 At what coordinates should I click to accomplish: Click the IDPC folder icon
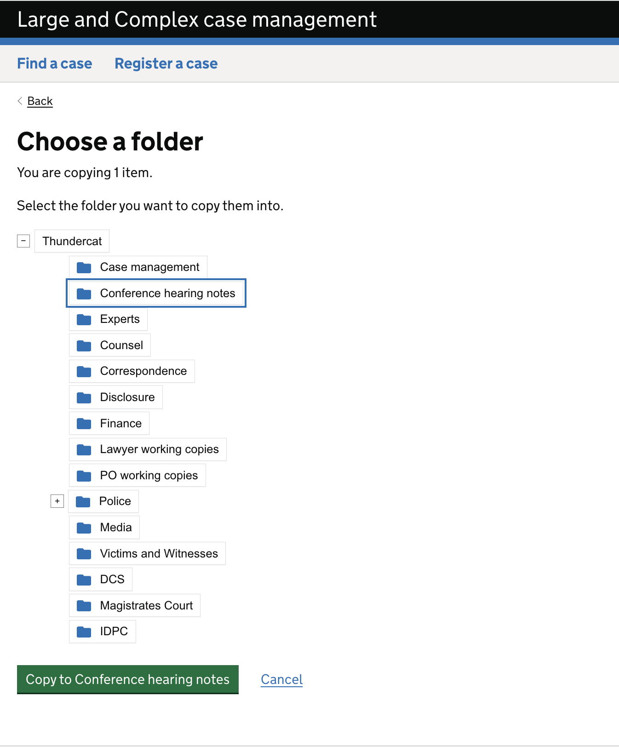[84, 632]
